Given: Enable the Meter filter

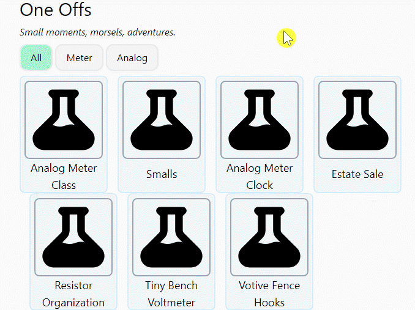Looking at the screenshot, I should click(79, 57).
